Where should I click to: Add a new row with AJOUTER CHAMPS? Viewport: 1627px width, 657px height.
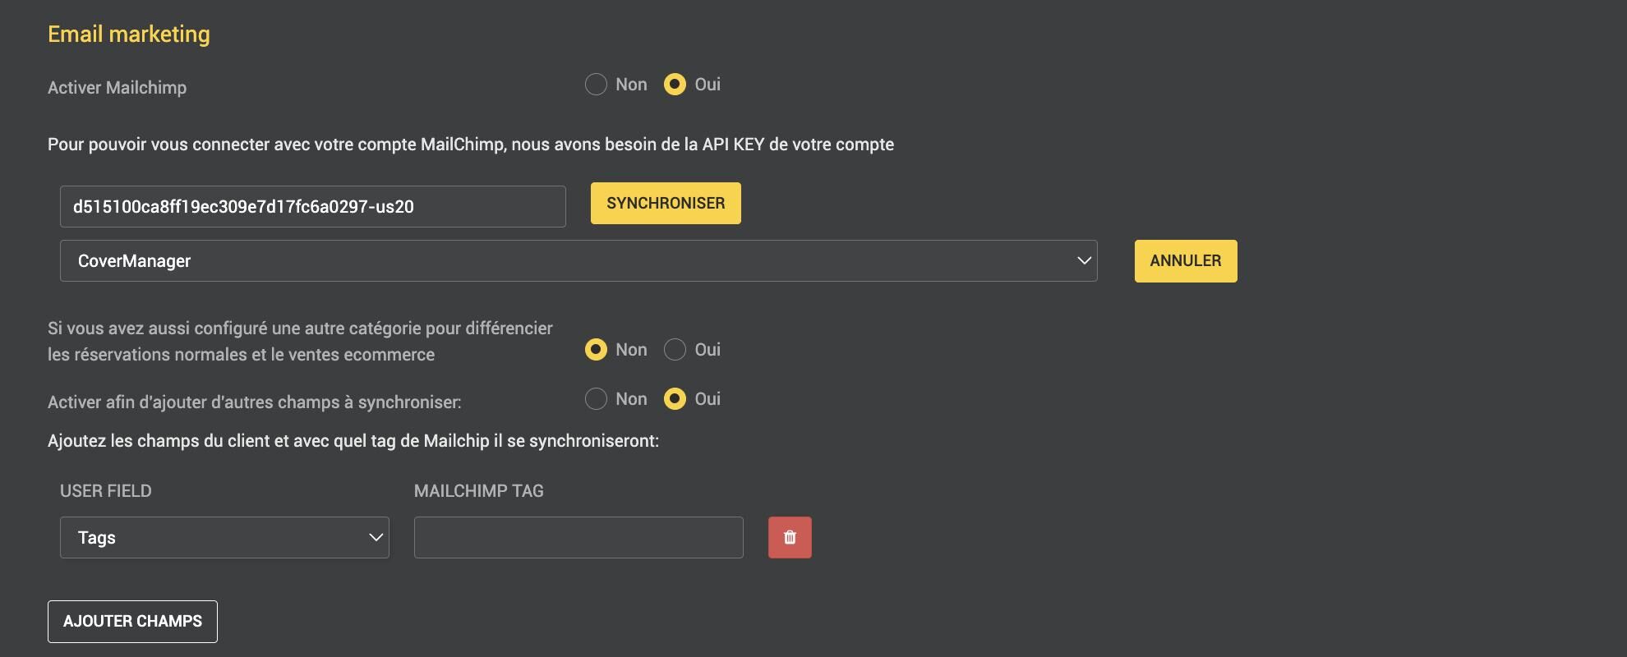[132, 622]
